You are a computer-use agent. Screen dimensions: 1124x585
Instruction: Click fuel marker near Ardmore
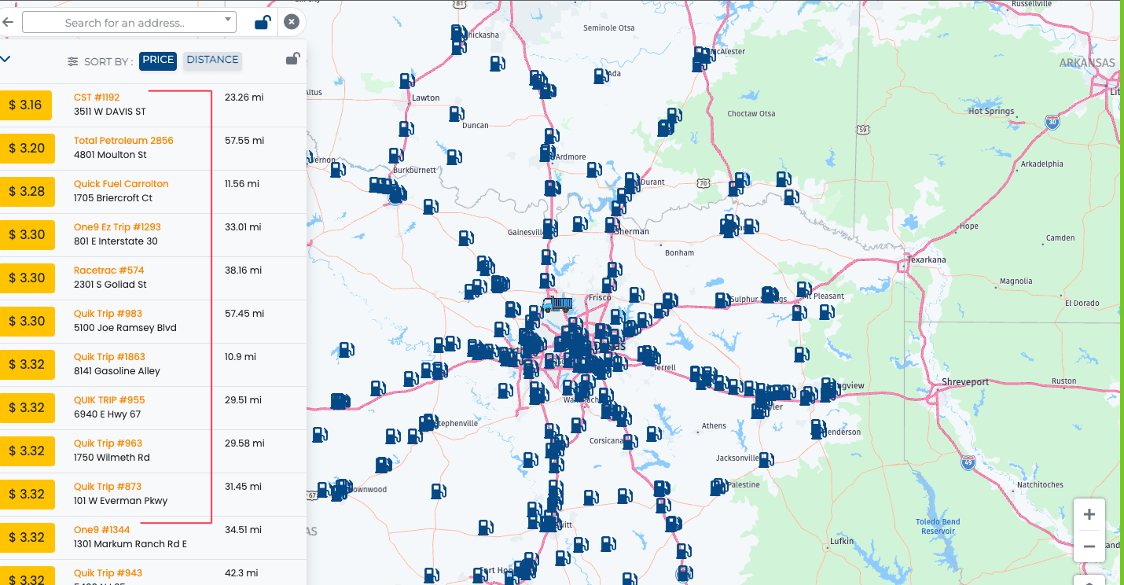[x=548, y=153]
